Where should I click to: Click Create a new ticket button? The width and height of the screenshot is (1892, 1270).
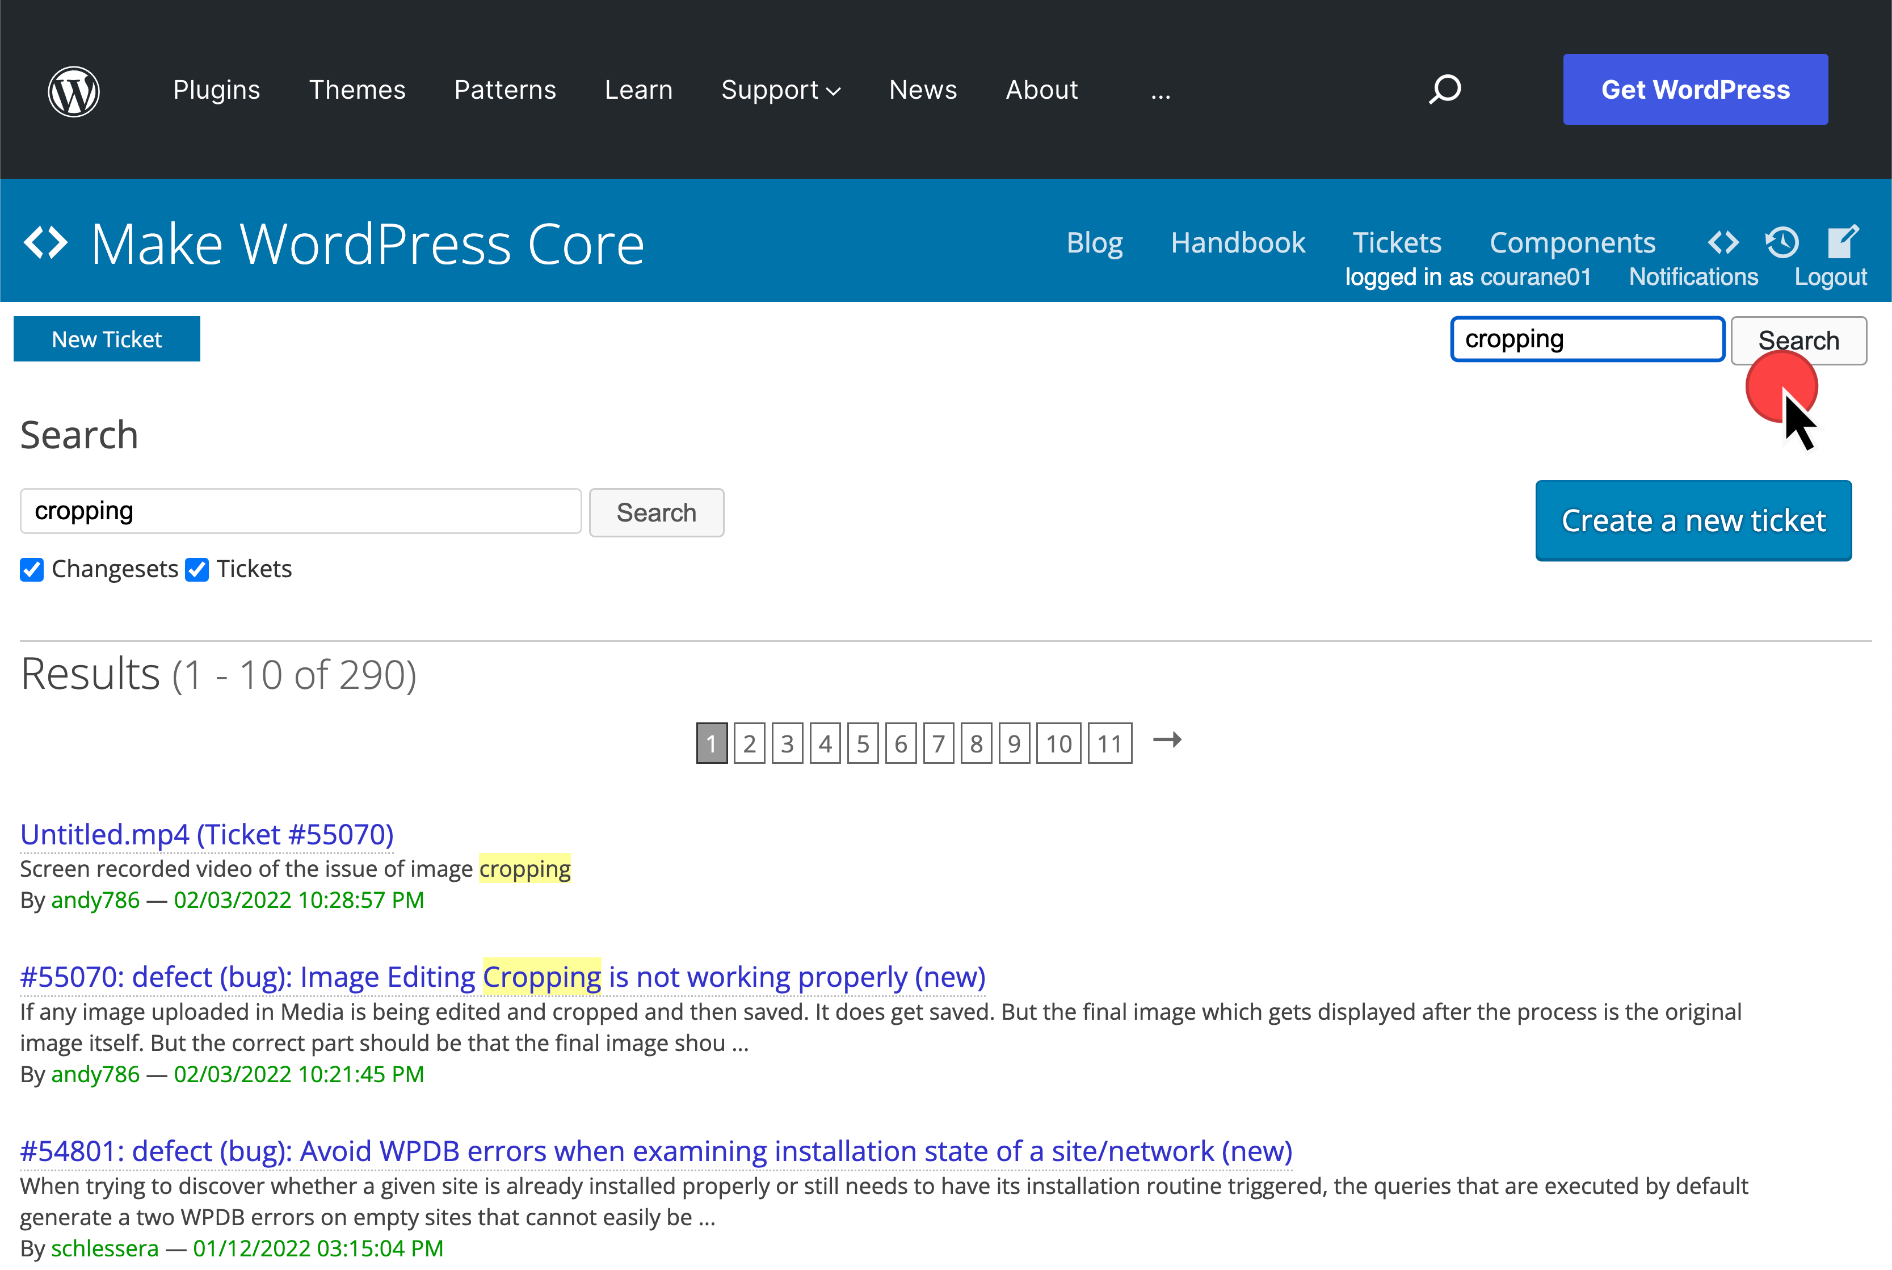(x=1693, y=521)
